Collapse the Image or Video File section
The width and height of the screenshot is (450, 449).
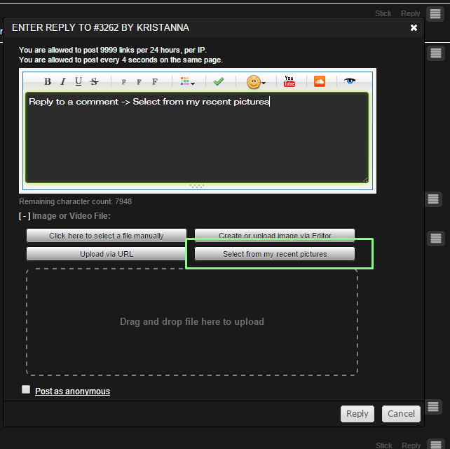pos(25,216)
